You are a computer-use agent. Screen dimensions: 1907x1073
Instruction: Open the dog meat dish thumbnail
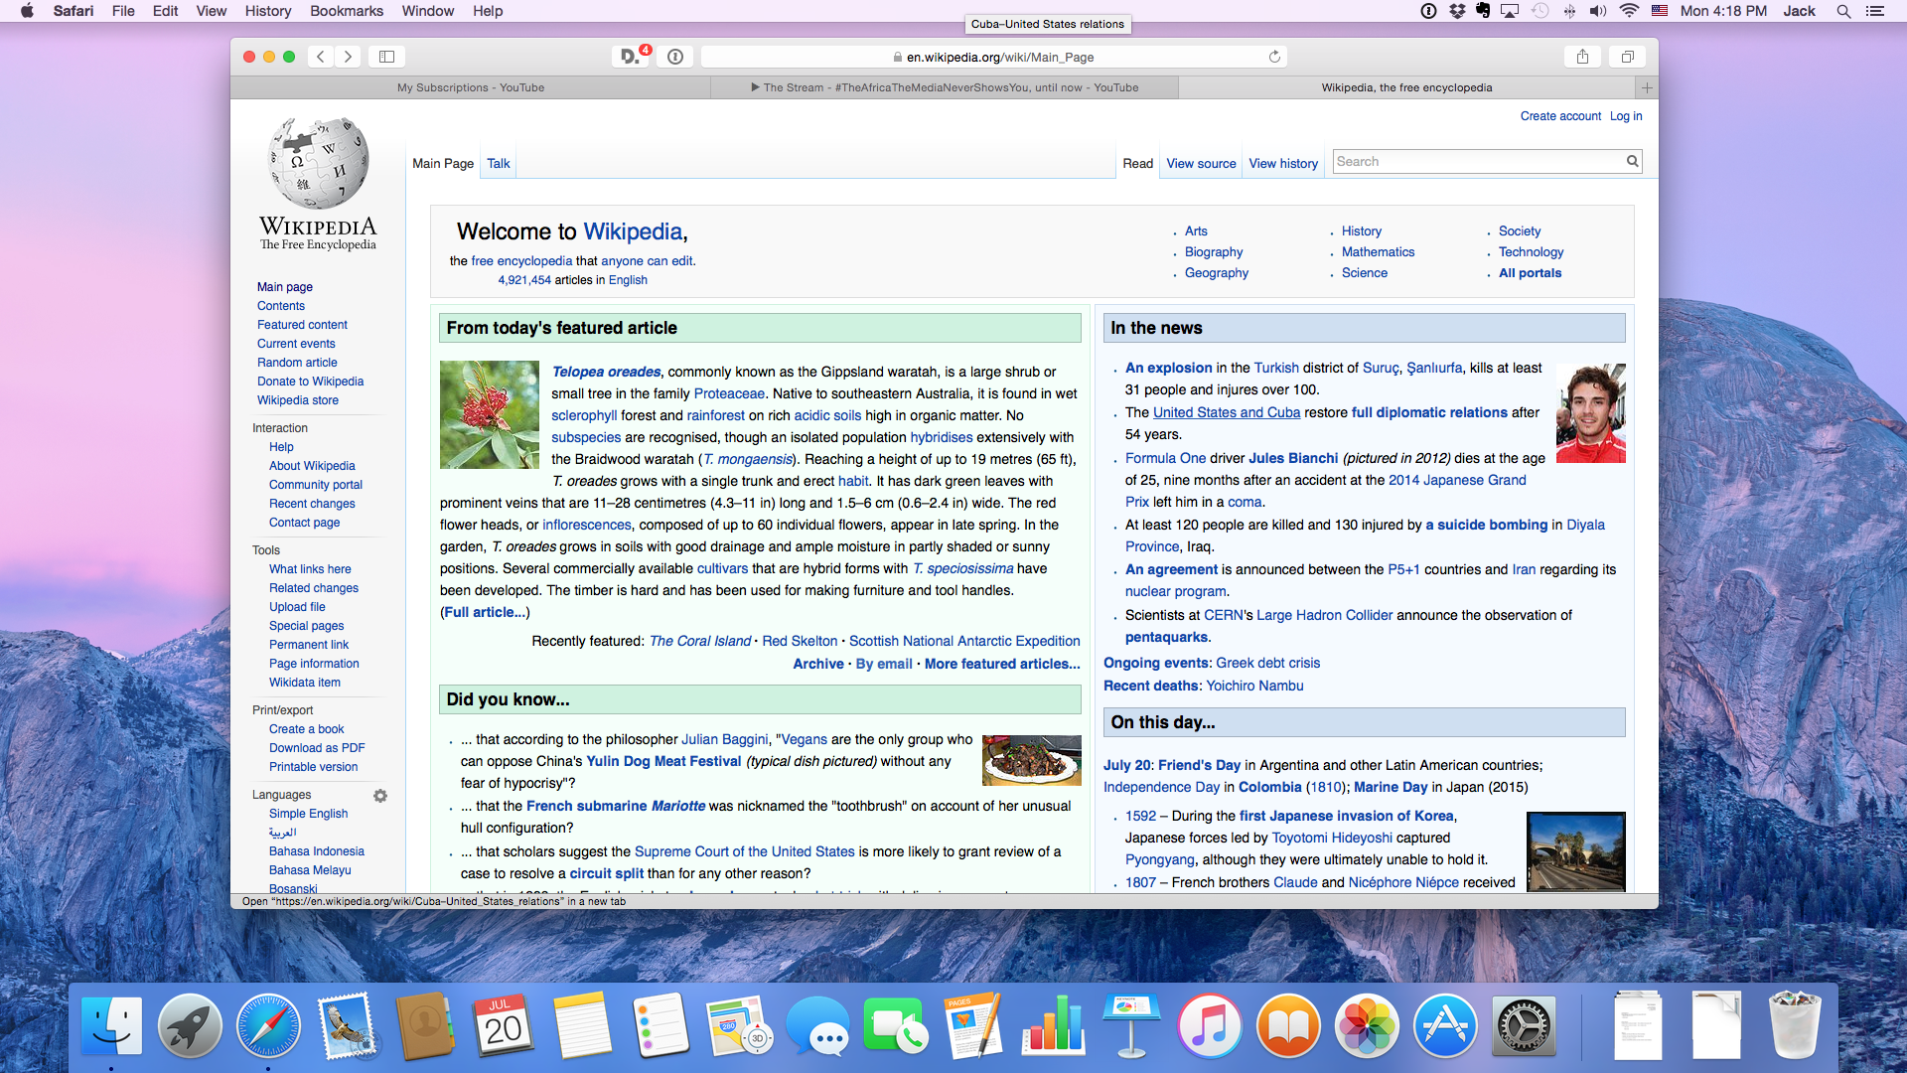point(1031,760)
